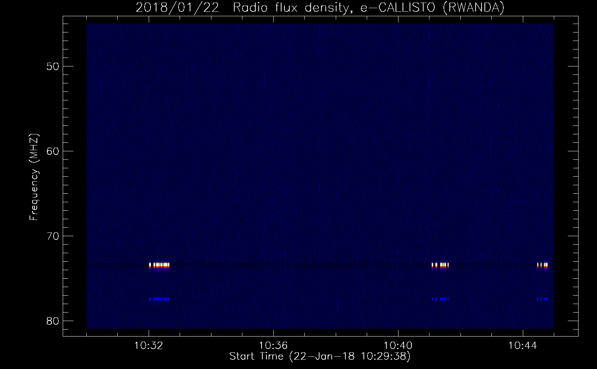Viewport: 597px width, 369px height.
Task: Click the '10:40' time tick label
Action: coord(398,346)
